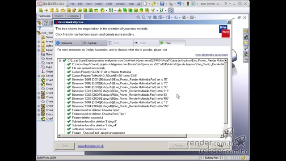The height and width of the screenshot is (161, 286).
Task: Open the Custom Properties task pane icon
Action: tap(246, 60)
